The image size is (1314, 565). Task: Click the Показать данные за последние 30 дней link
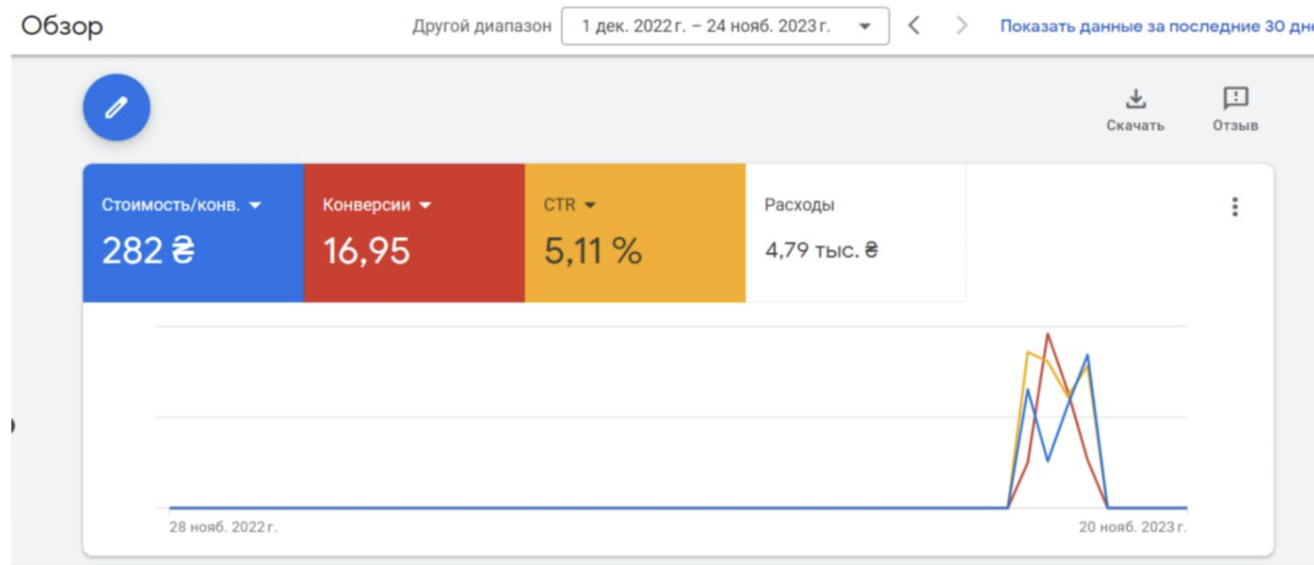(x=1157, y=26)
